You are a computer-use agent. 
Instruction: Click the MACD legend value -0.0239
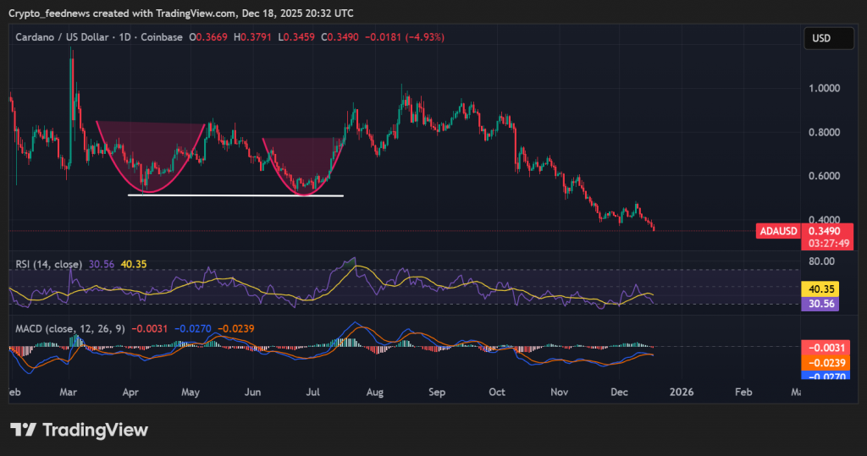coord(236,328)
